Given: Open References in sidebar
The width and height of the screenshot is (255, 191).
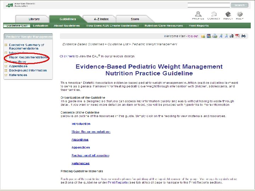Looking at the screenshot, I should pyautogui.click(x=18, y=75).
